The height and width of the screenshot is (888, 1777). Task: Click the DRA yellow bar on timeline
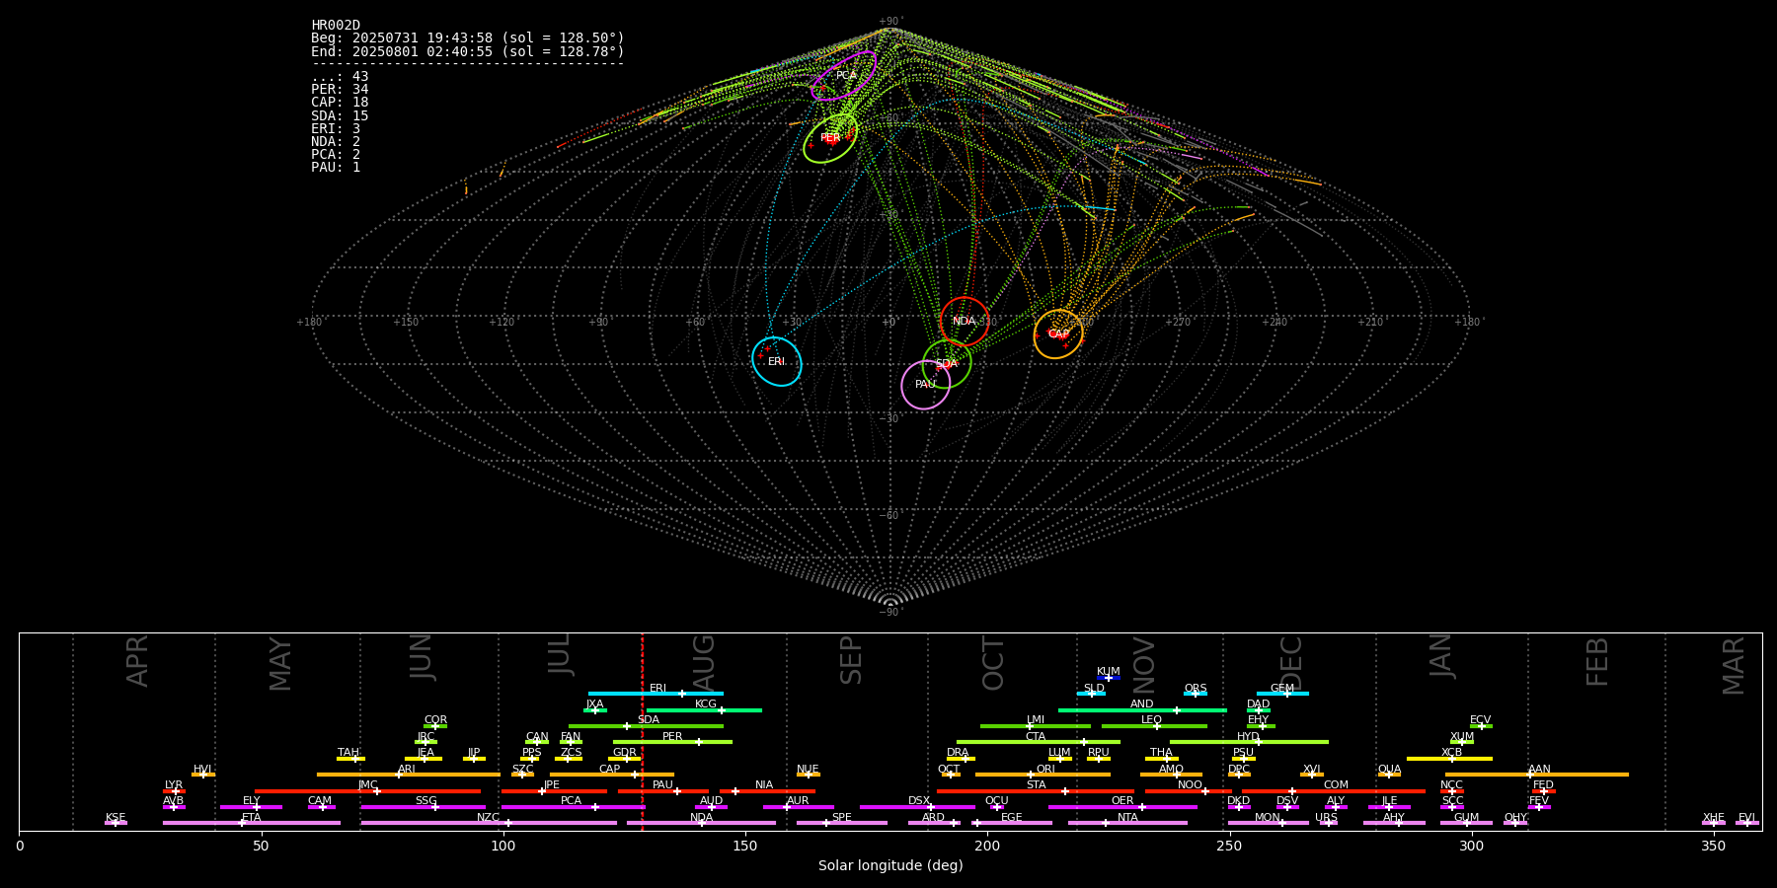[x=961, y=759]
